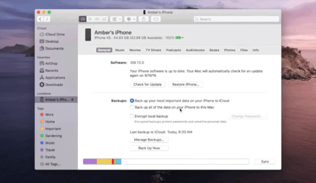Click the iPhone device icon
Image resolution: width=316 pixels, height=183 pixels.
[x=88, y=35]
